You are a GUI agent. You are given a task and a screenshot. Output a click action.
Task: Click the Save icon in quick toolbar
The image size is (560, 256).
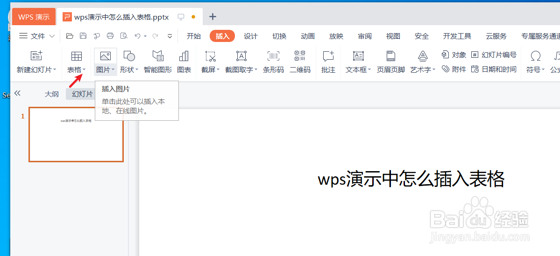click(83, 36)
